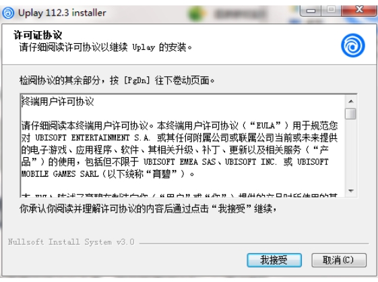The image size is (378, 282).
Task: Click the license scroll down arrow
Action: tap(351, 191)
